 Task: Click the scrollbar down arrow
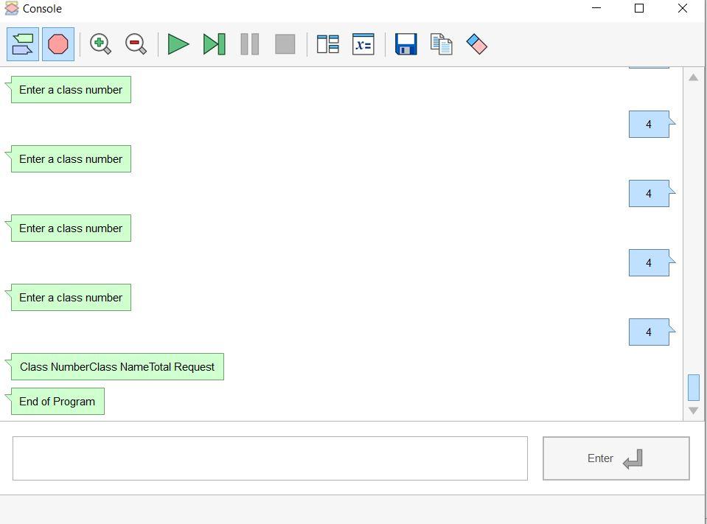(693, 410)
